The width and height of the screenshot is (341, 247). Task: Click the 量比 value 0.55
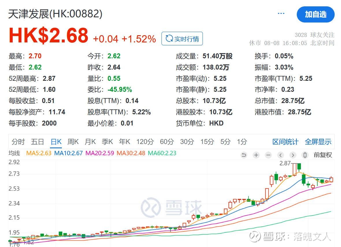[114, 78]
